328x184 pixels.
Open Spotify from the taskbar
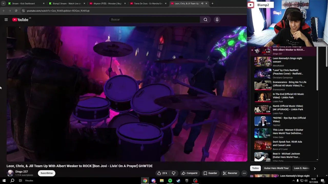170,181
